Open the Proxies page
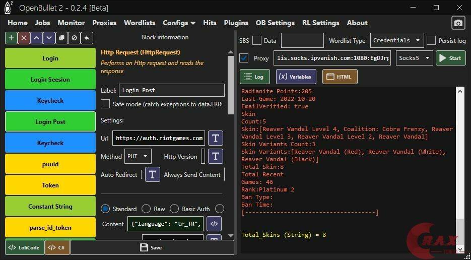 pos(104,23)
